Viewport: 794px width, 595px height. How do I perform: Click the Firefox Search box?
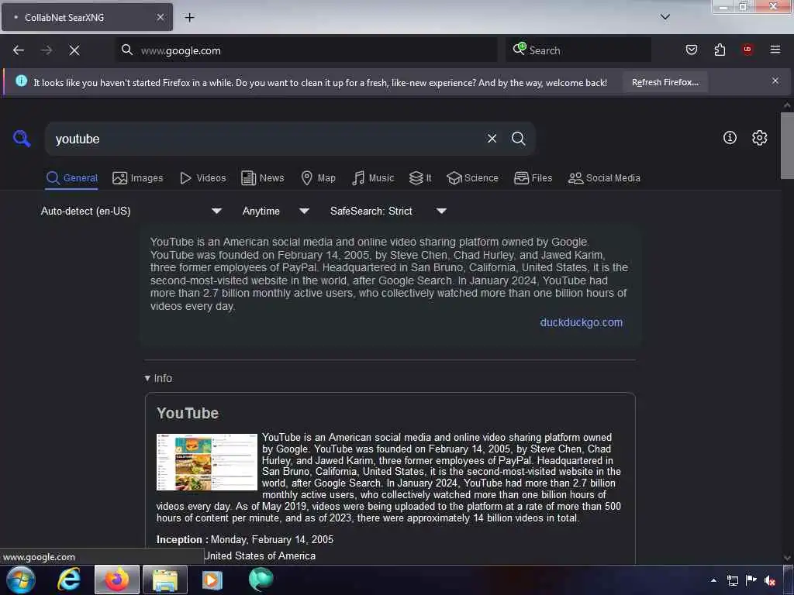[x=578, y=50]
